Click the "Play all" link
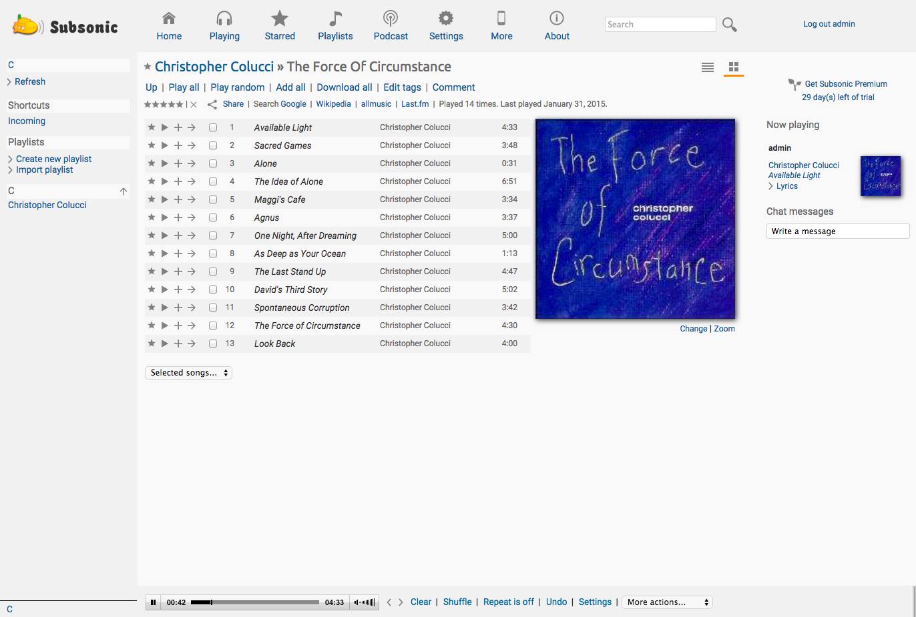The image size is (916, 617). click(x=184, y=87)
